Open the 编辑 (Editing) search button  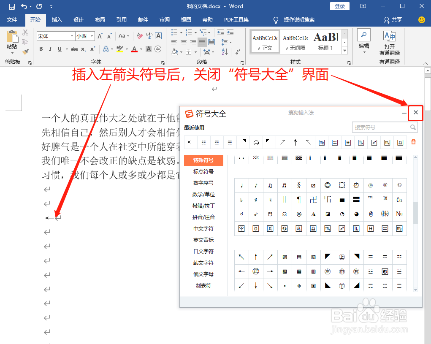click(x=364, y=41)
